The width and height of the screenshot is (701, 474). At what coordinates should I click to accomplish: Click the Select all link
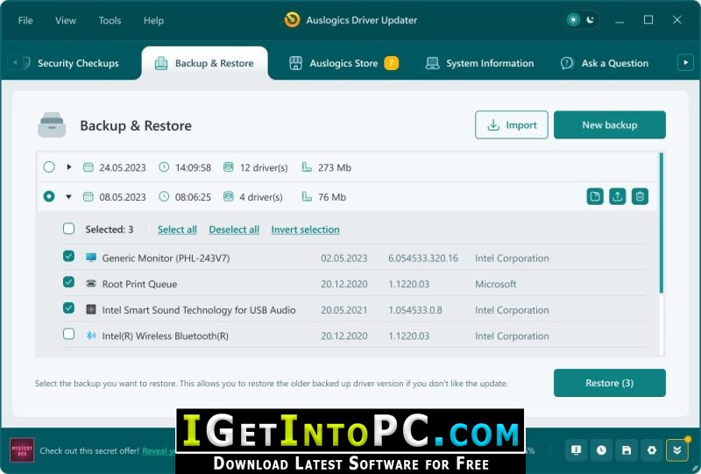[x=177, y=230]
